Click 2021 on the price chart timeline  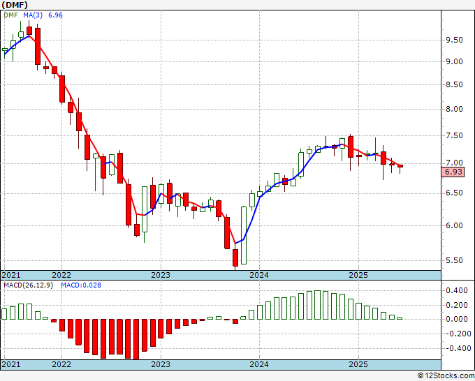[x=11, y=275]
